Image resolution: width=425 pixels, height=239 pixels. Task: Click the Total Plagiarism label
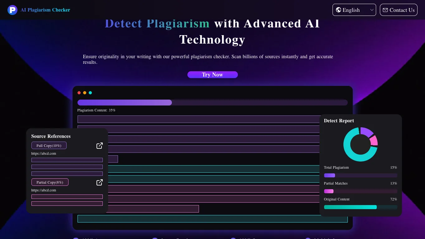point(336,167)
